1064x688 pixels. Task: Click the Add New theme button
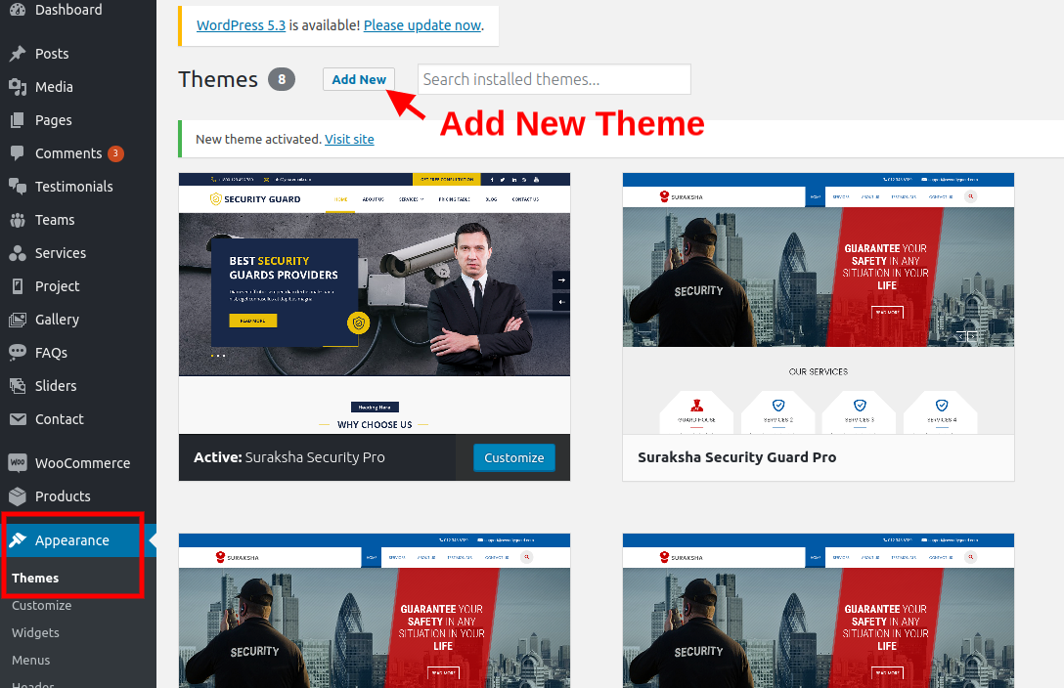359,79
